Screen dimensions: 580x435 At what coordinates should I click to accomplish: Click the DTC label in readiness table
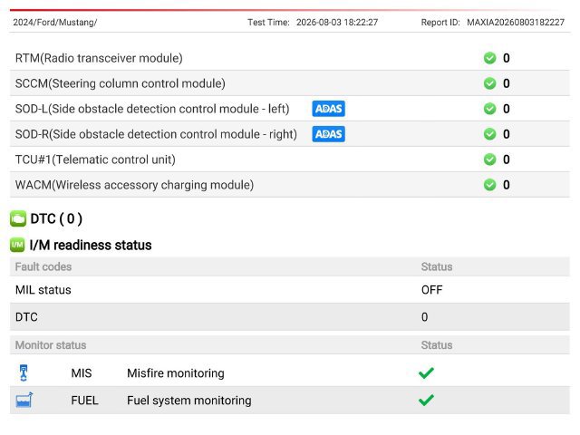(x=26, y=317)
